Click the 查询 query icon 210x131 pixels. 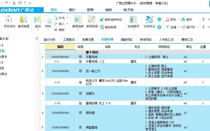38,19
